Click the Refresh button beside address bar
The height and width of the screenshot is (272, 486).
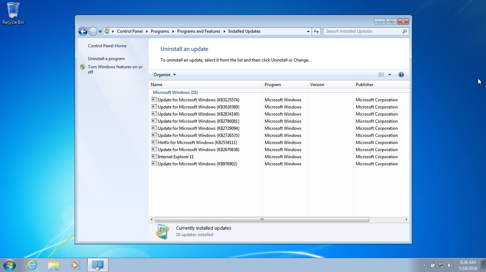pyautogui.click(x=316, y=31)
